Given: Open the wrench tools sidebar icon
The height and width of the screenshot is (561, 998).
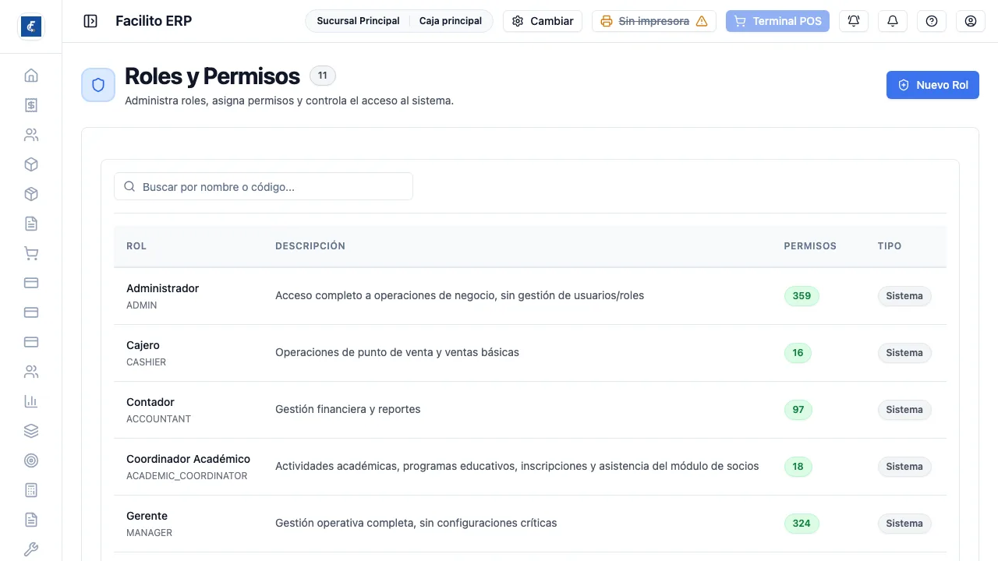Looking at the screenshot, I should [x=31, y=549].
